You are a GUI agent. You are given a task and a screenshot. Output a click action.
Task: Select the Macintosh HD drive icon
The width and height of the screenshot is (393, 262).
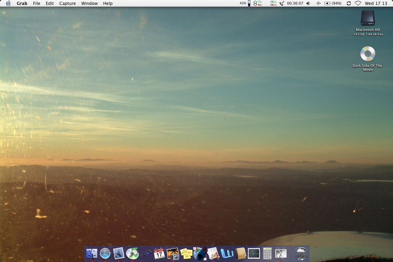click(368, 18)
